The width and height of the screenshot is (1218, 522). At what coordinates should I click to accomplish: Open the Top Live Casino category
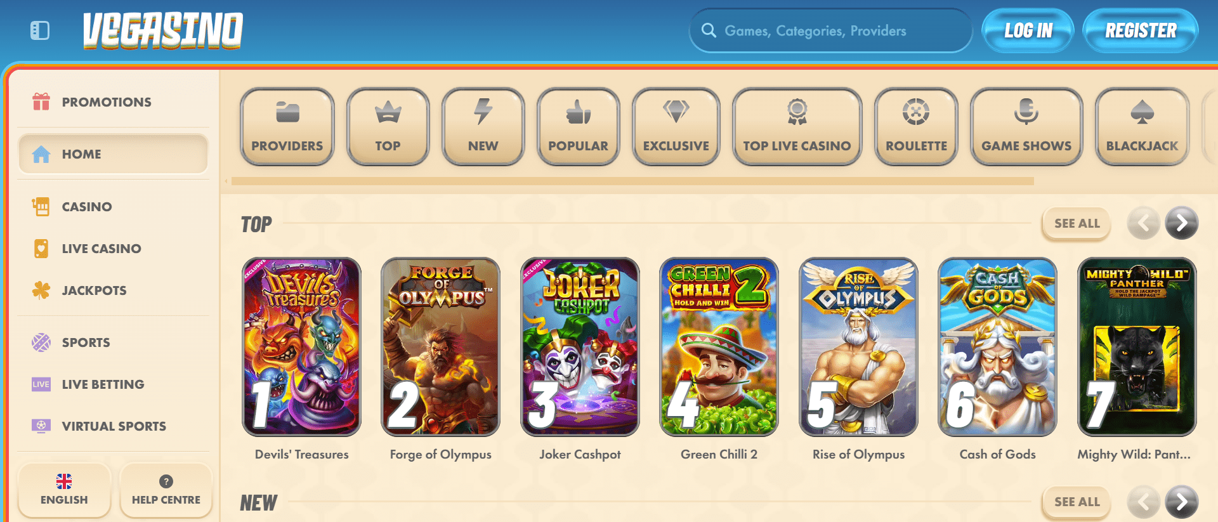pos(797,127)
